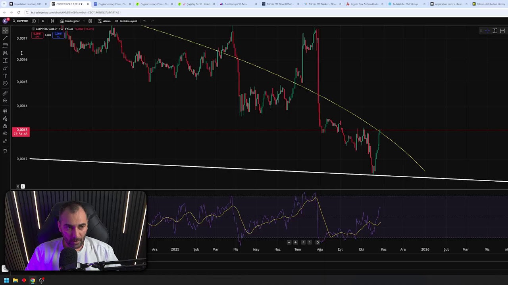508x285 pixels.
Task: Click the trash icon to remove drawings
Action: 5,151
